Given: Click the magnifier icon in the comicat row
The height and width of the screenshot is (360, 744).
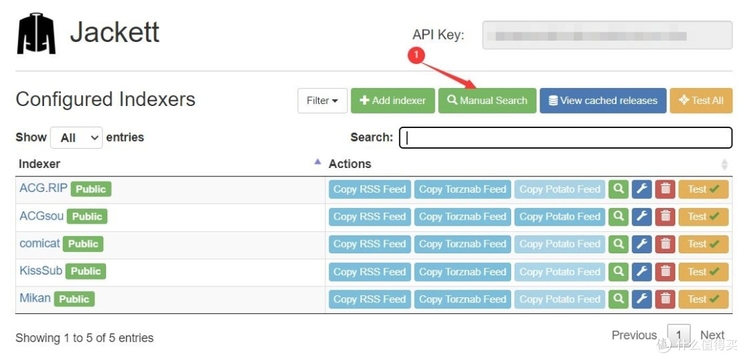Looking at the screenshot, I should [x=618, y=244].
